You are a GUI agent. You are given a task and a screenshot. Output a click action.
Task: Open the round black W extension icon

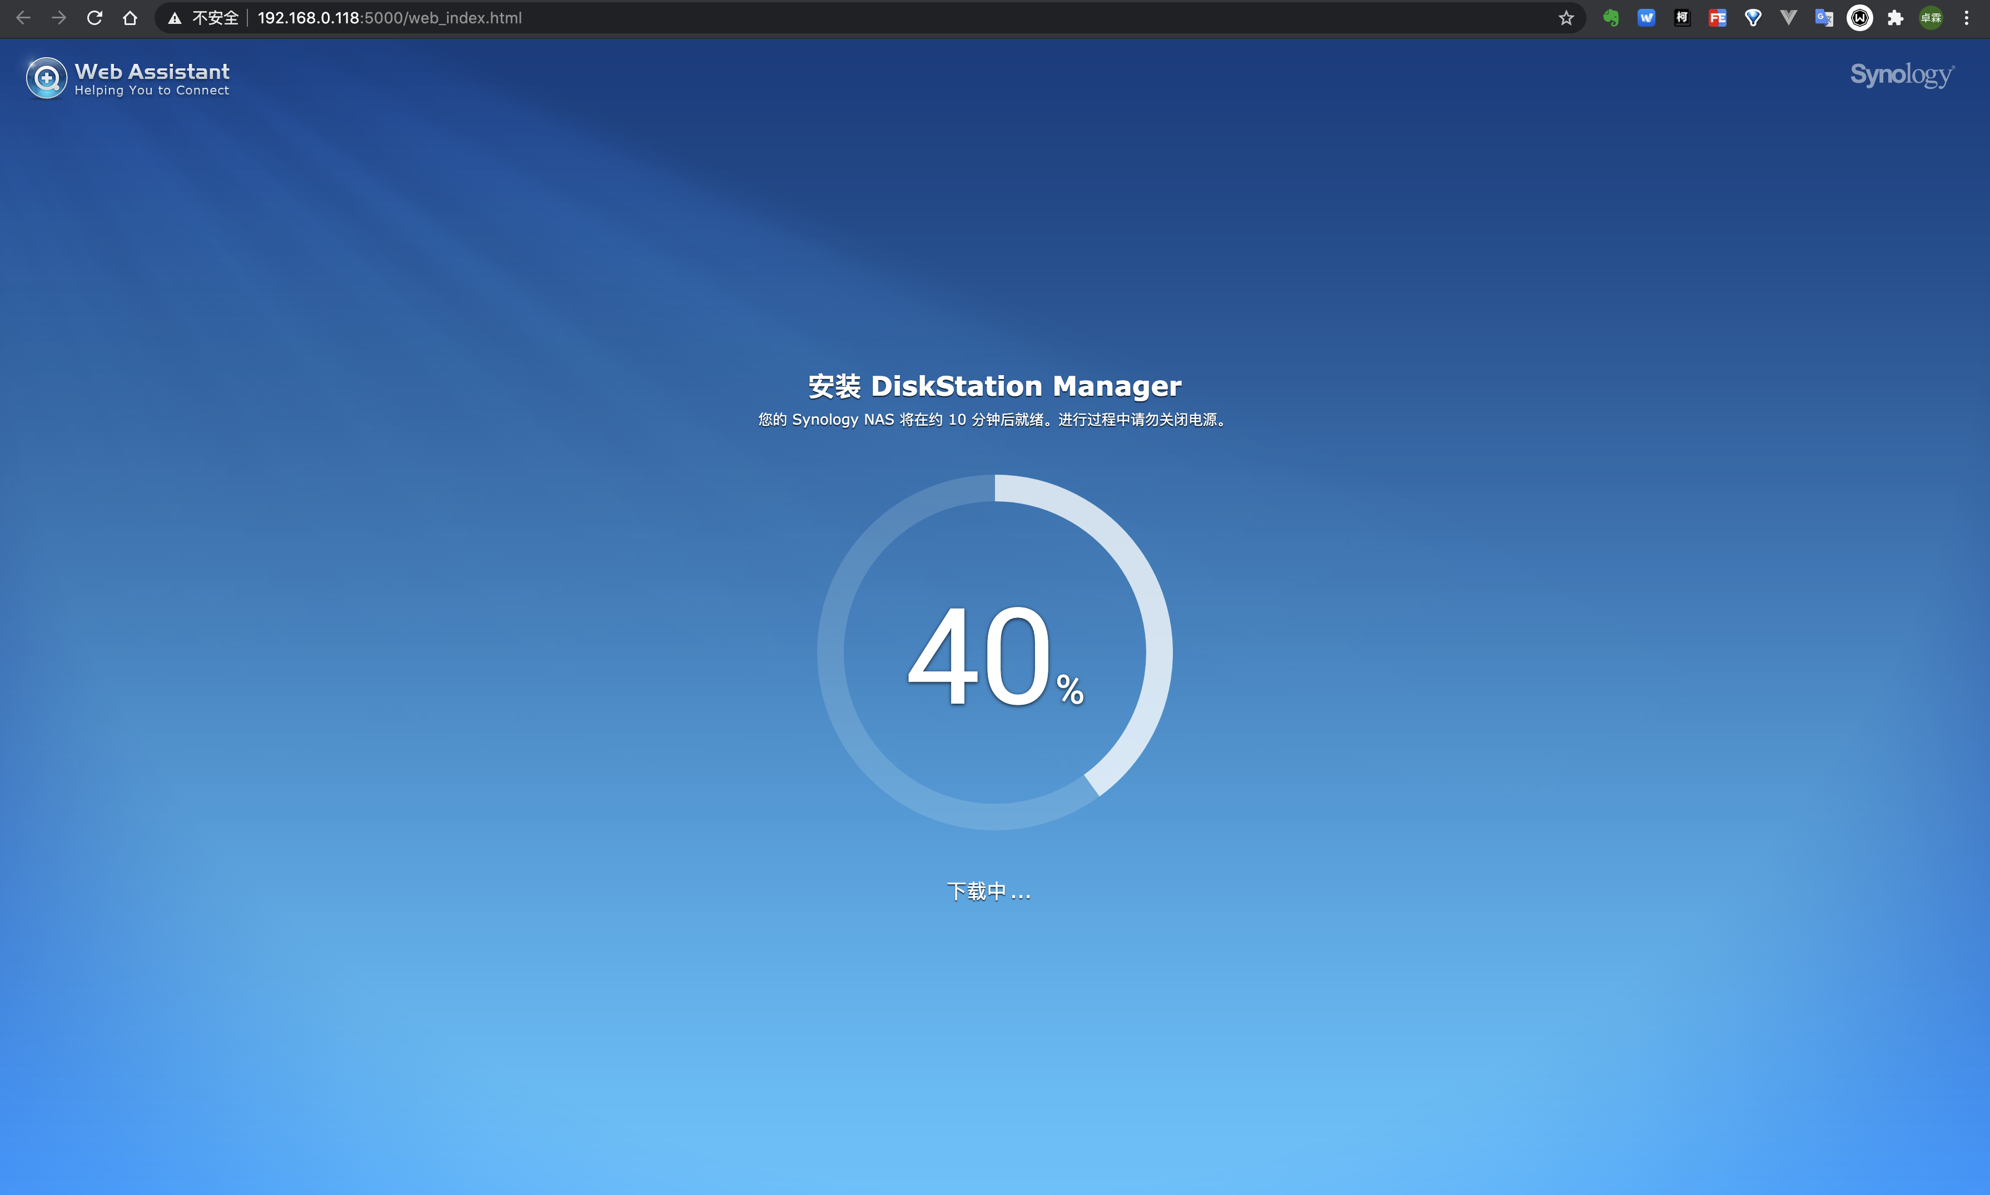tap(1859, 18)
